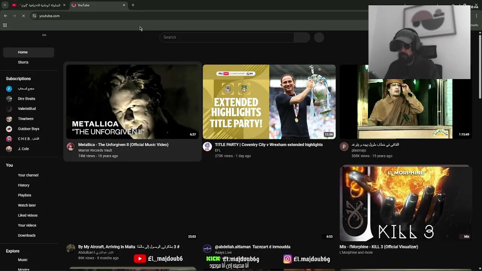
Task: Click Abdulbari channel avatar
Action: (x=71, y=248)
